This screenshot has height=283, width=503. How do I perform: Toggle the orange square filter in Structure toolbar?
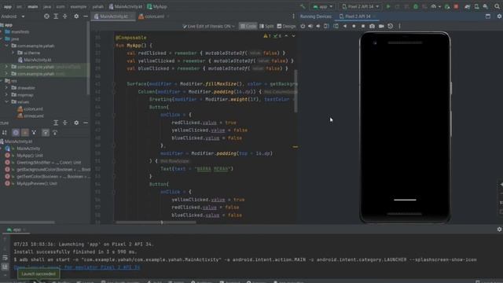click(x=24, y=132)
